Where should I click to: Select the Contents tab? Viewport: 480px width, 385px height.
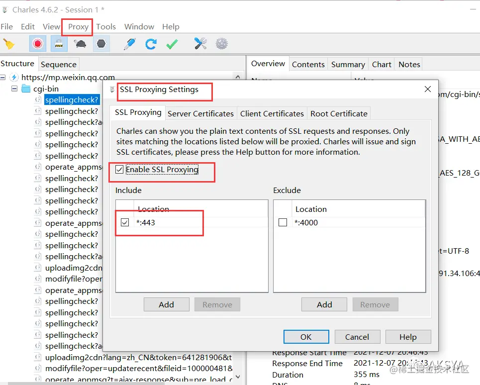(308, 64)
